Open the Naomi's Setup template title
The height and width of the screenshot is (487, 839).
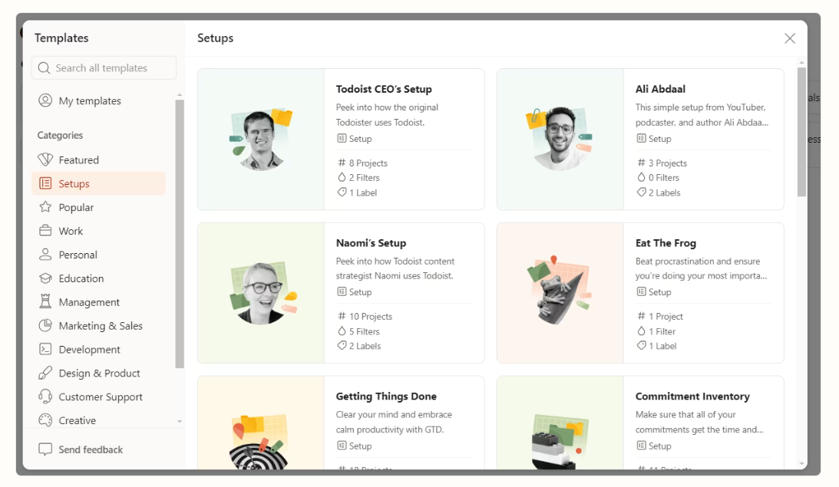tap(371, 242)
